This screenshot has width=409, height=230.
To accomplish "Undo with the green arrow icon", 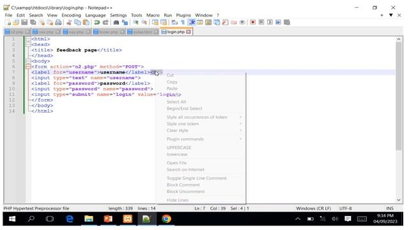I will coord(96,22).
